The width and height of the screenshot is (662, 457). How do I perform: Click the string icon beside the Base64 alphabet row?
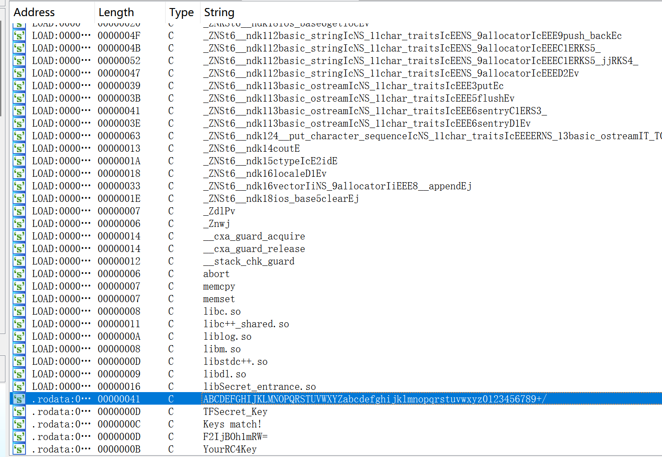[19, 399]
